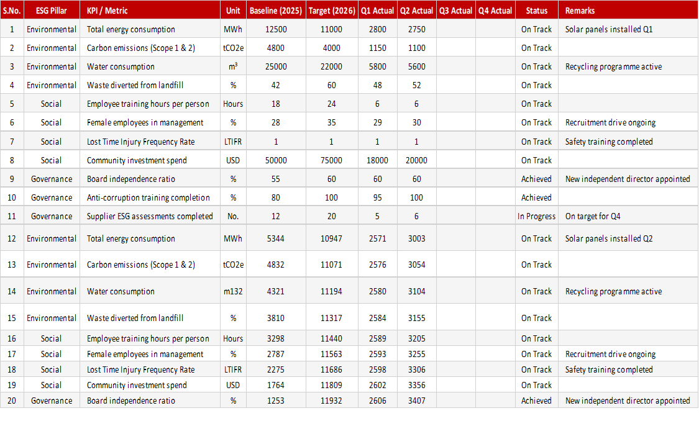Screen dimensions: 699x426
Task: Select the value 11071 in row 13
Action: point(331,265)
